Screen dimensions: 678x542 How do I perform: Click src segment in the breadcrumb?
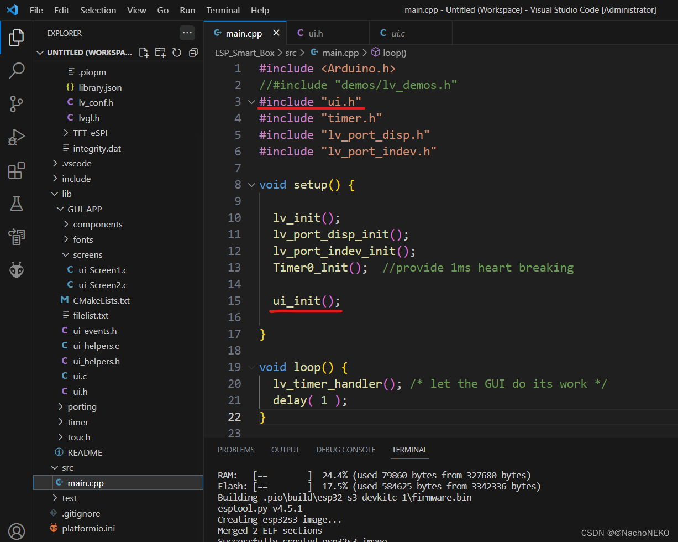[291, 53]
